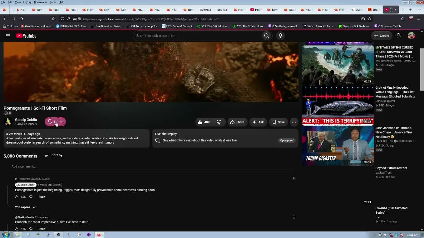
Task: Open the browser extensions button
Action: pyautogui.click(x=403, y=19)
